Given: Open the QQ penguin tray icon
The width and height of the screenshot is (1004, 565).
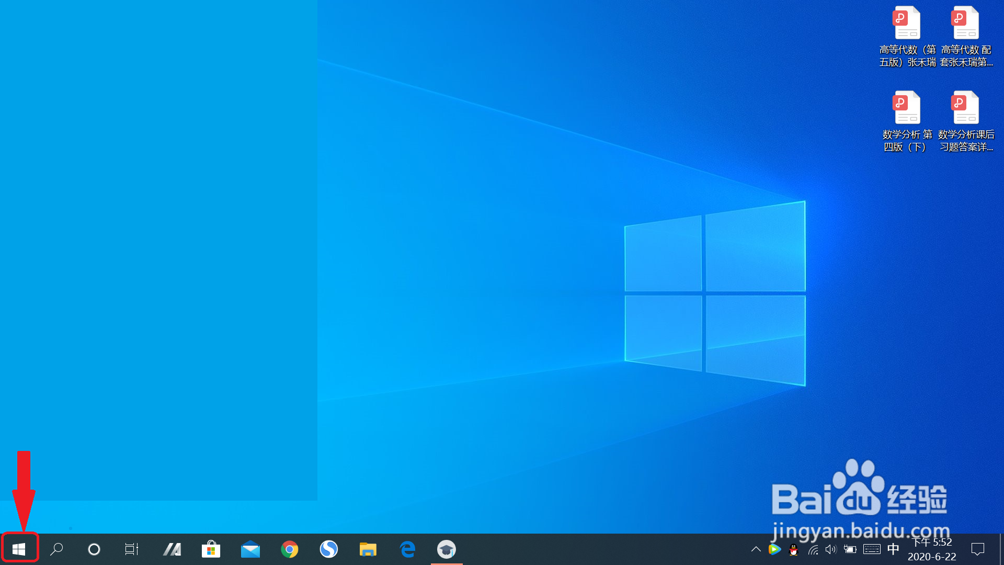Looking at the screenshot, I should point(793,549).
